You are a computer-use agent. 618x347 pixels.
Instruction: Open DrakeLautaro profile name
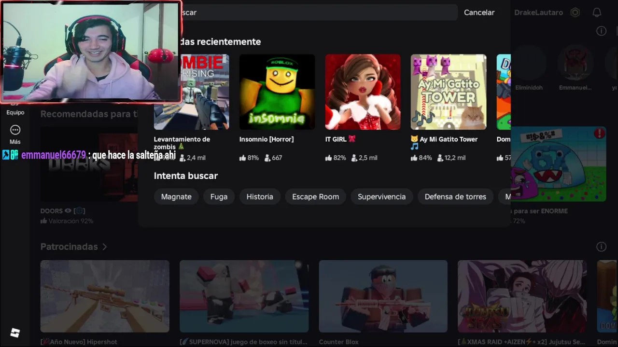538,13
